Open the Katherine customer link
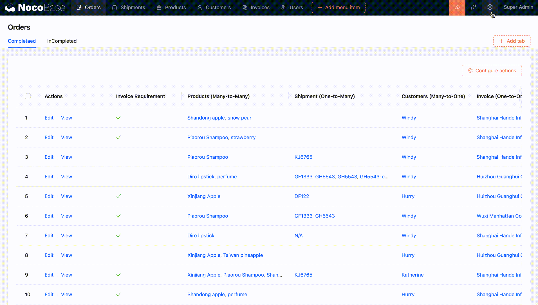The image size is (538, 305). pos(412,275)
